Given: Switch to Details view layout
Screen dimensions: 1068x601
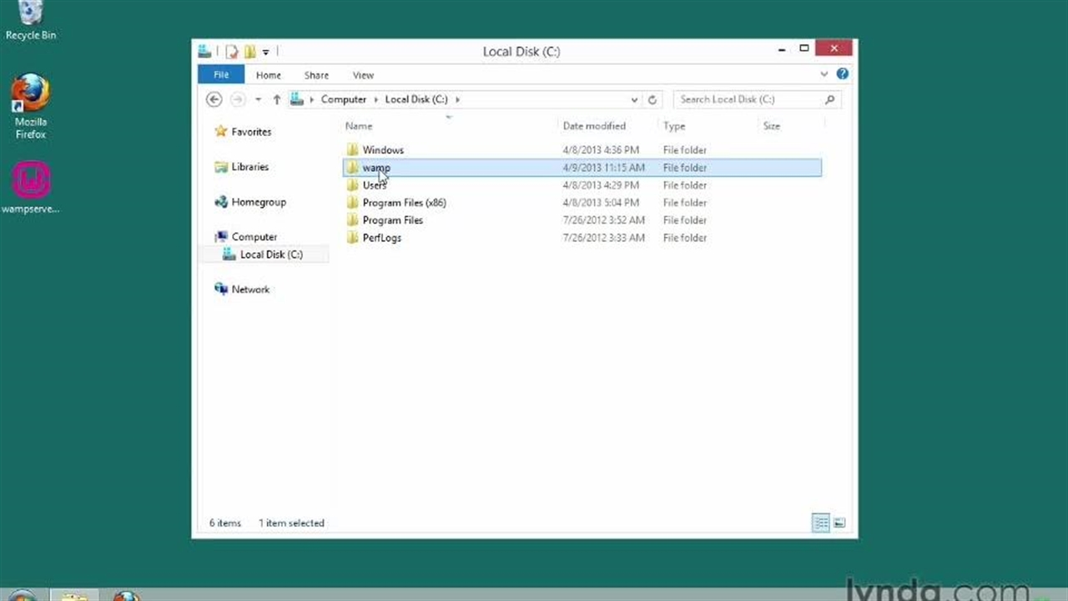Looking at the screenshot, I should click(x=821, y=523).
